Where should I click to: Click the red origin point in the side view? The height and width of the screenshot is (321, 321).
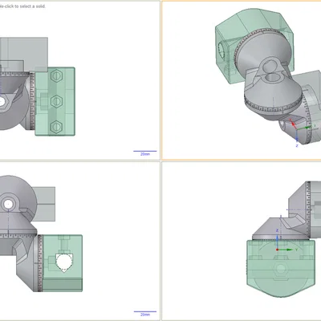278,250
